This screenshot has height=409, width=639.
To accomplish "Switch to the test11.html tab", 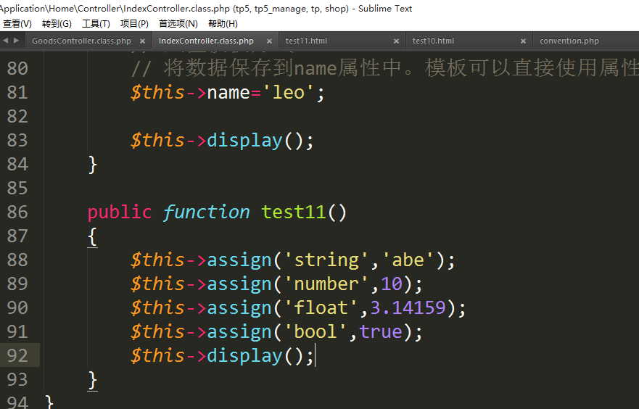I will [x=306, y=41].
